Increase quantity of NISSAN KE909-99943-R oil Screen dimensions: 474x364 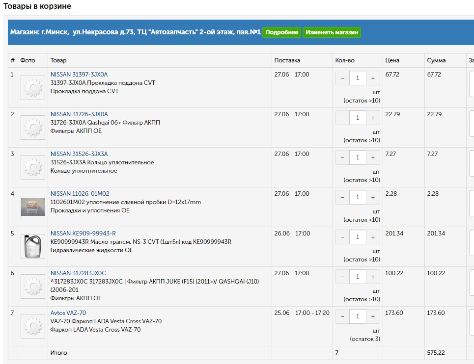[373, 237]
